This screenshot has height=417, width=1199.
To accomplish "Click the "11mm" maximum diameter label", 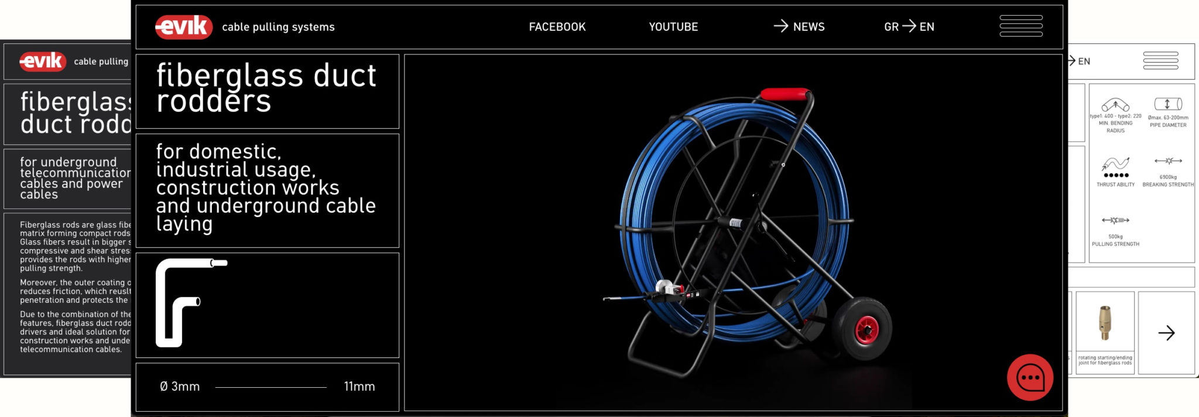I will pos(359,387).
